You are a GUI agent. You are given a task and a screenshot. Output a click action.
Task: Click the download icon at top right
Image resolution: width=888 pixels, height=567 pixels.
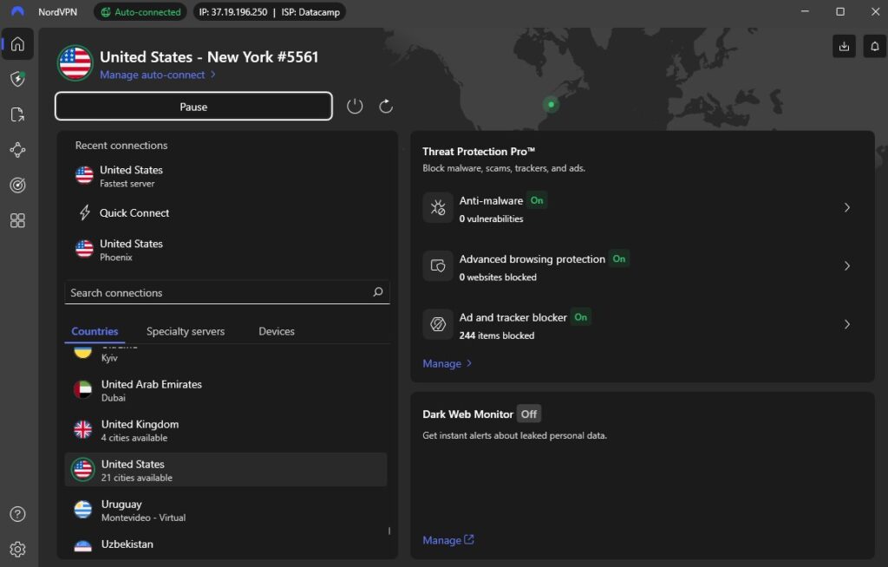pyautogui.click(x=844, y=47)
